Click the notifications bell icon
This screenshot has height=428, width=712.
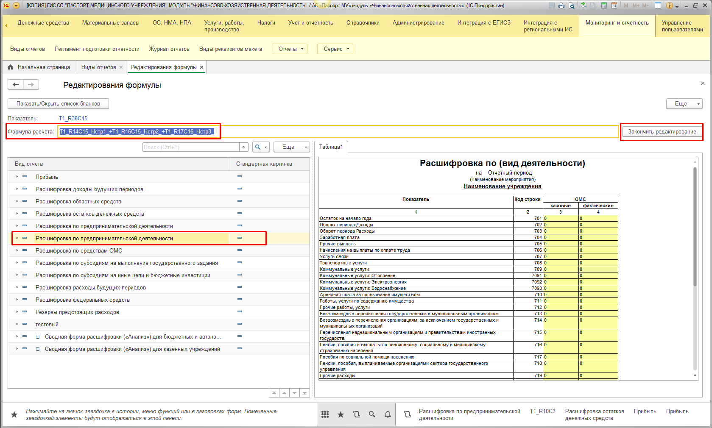point(388,414)
